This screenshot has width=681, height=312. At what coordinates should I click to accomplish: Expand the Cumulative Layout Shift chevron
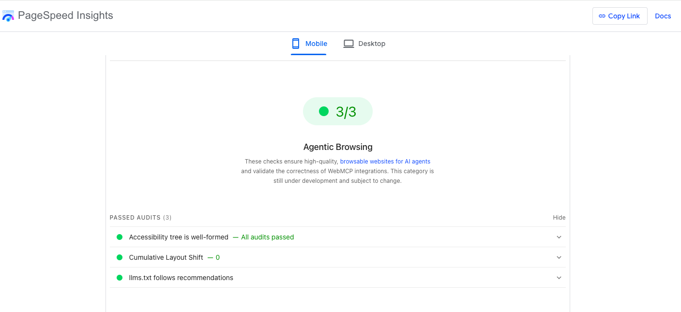559,257
